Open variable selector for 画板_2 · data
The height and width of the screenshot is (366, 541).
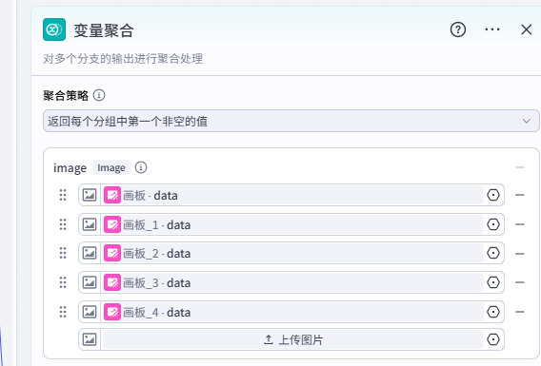[493, 253]
